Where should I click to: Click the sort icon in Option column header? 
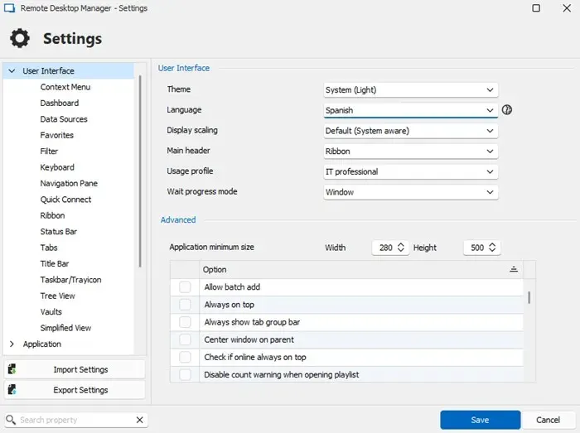tap(514, 269)
